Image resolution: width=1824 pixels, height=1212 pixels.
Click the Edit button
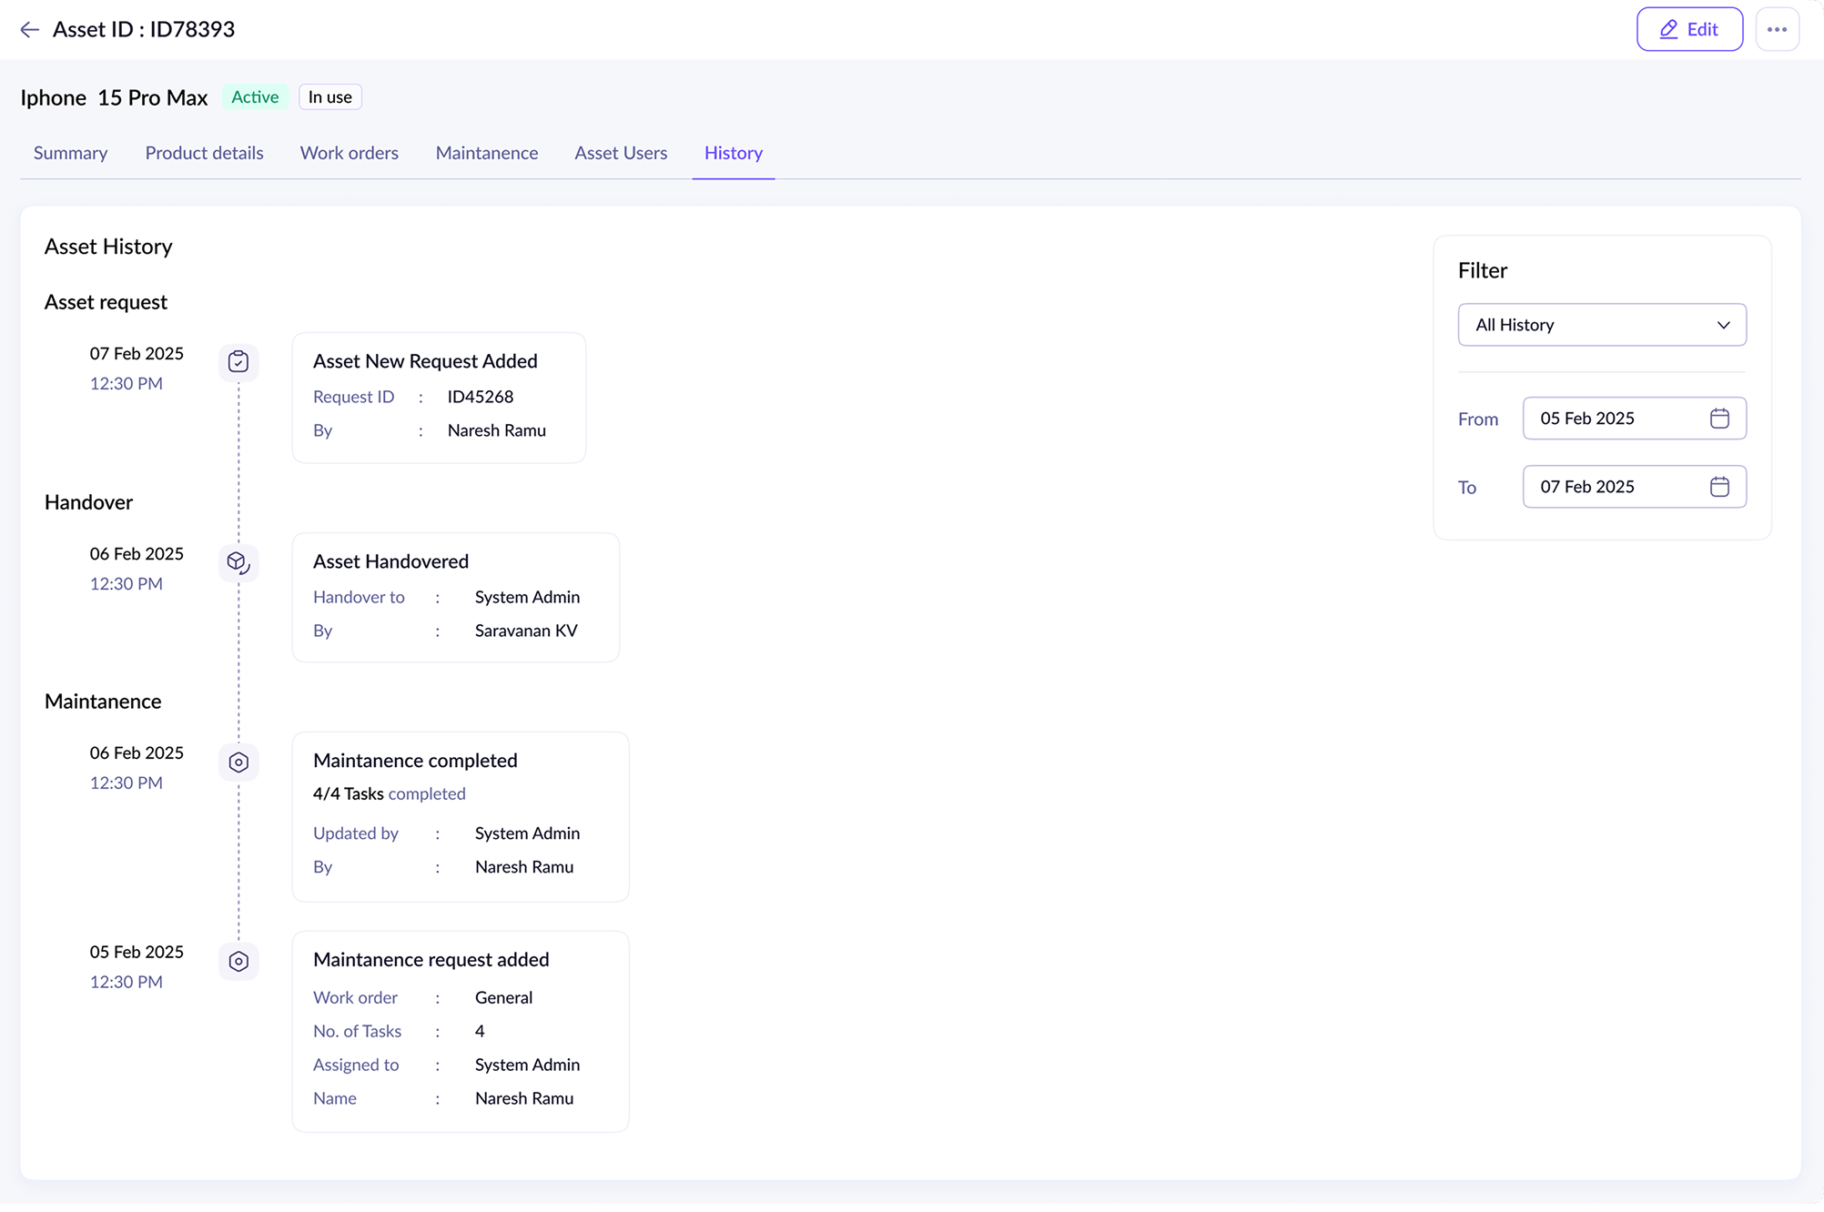coord(1689,29)
